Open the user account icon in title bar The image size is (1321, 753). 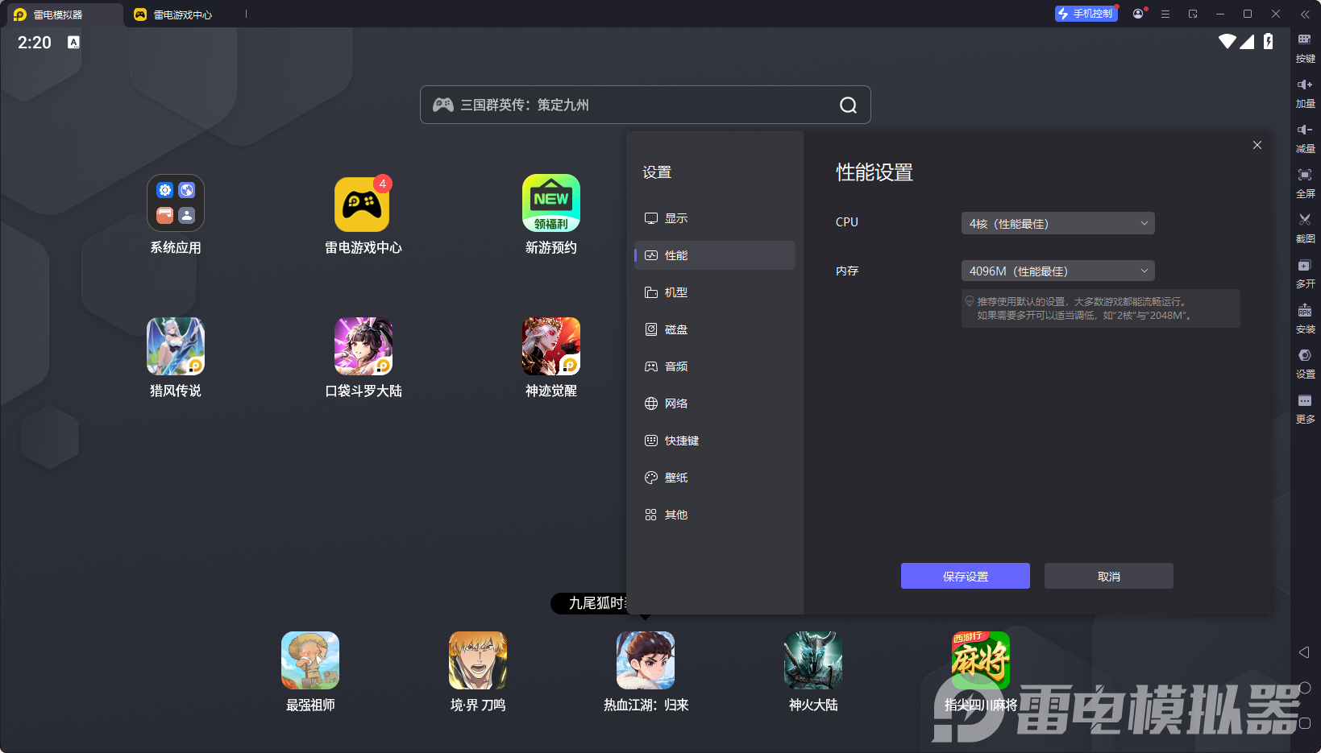(1138, 14)
